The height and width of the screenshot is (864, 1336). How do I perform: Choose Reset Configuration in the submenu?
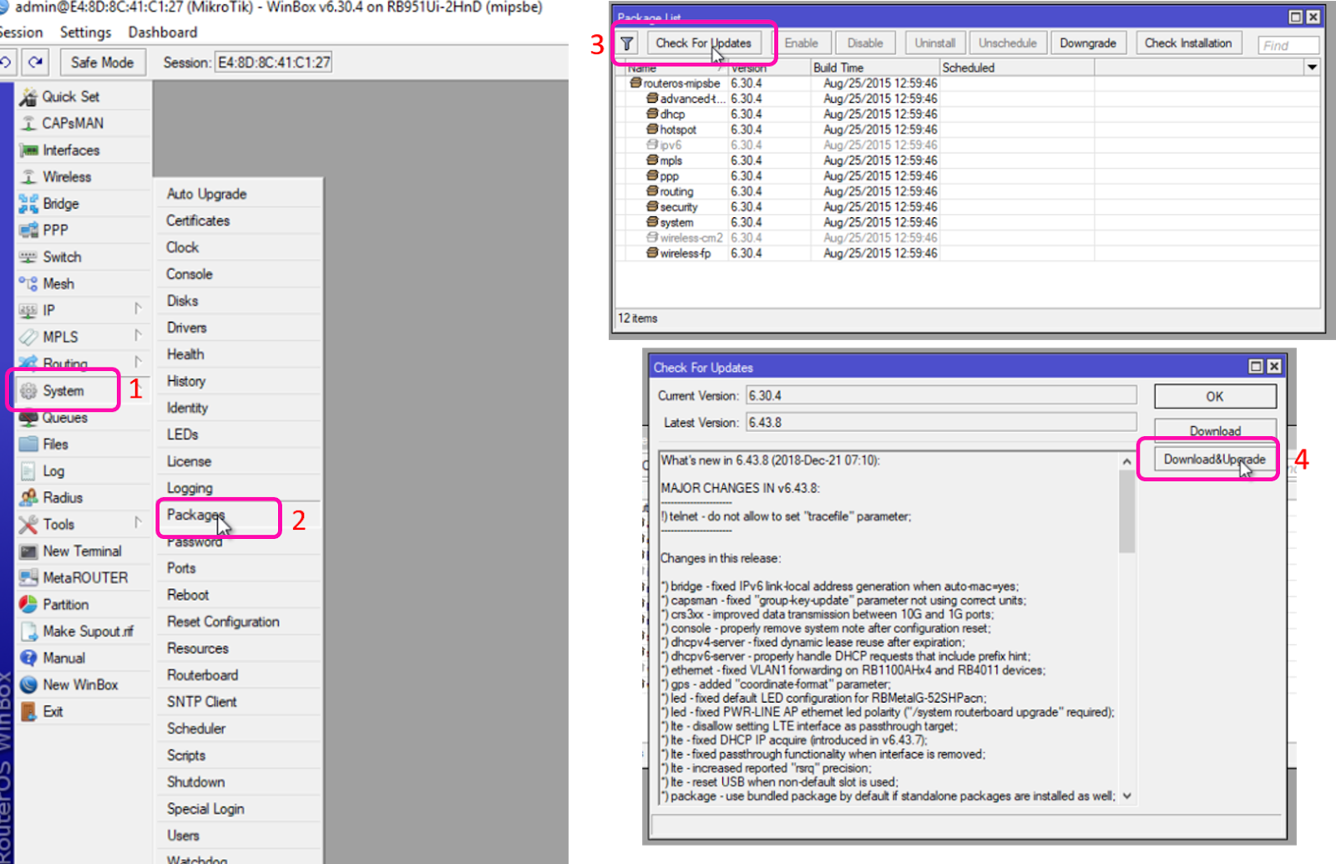pos(223,622)
